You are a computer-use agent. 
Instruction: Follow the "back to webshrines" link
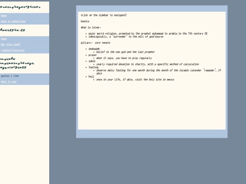(13, 21)
